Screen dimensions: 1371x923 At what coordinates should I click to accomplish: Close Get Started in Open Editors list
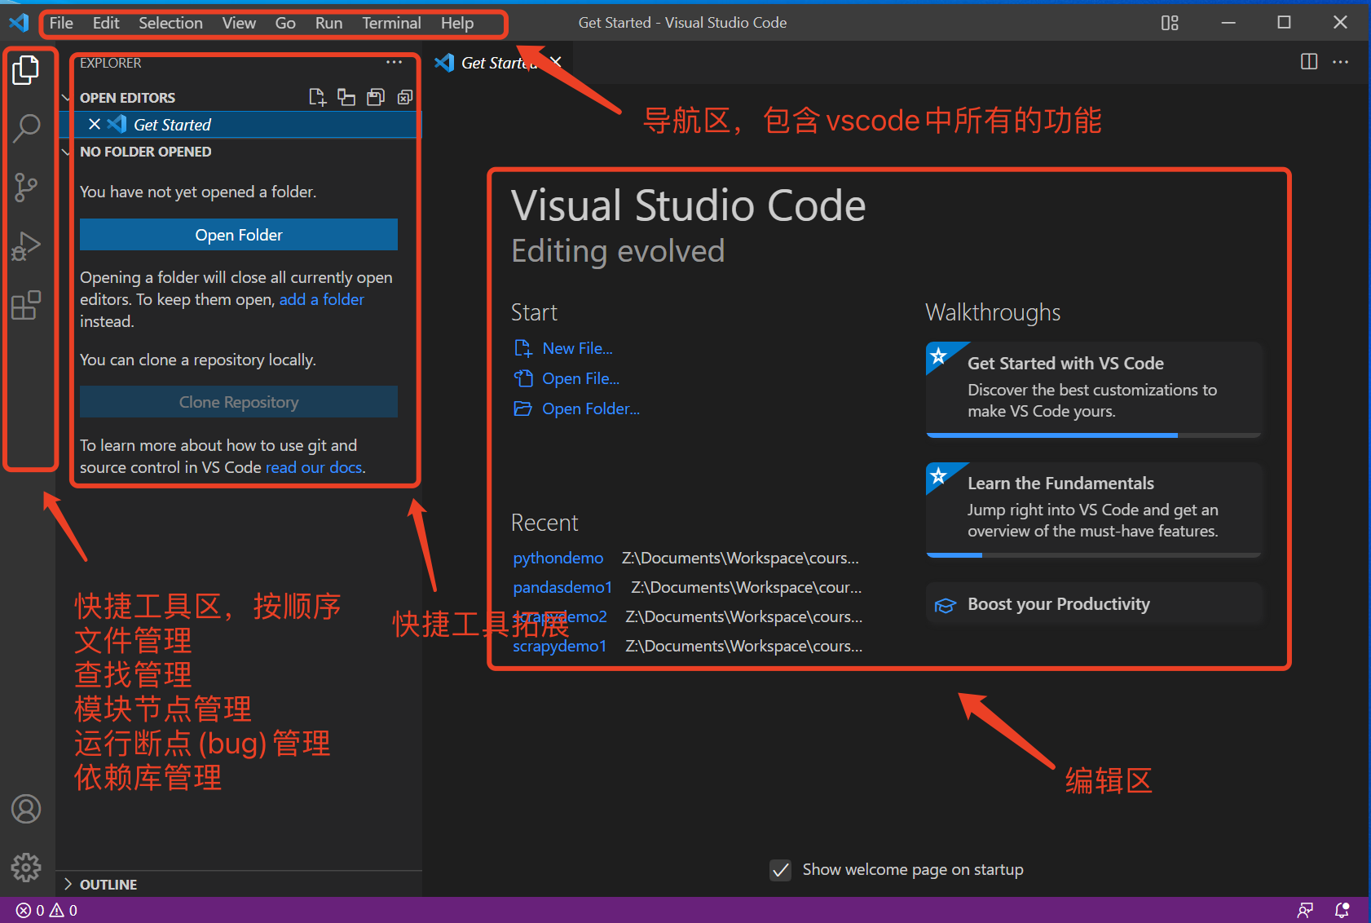point(95,124)
